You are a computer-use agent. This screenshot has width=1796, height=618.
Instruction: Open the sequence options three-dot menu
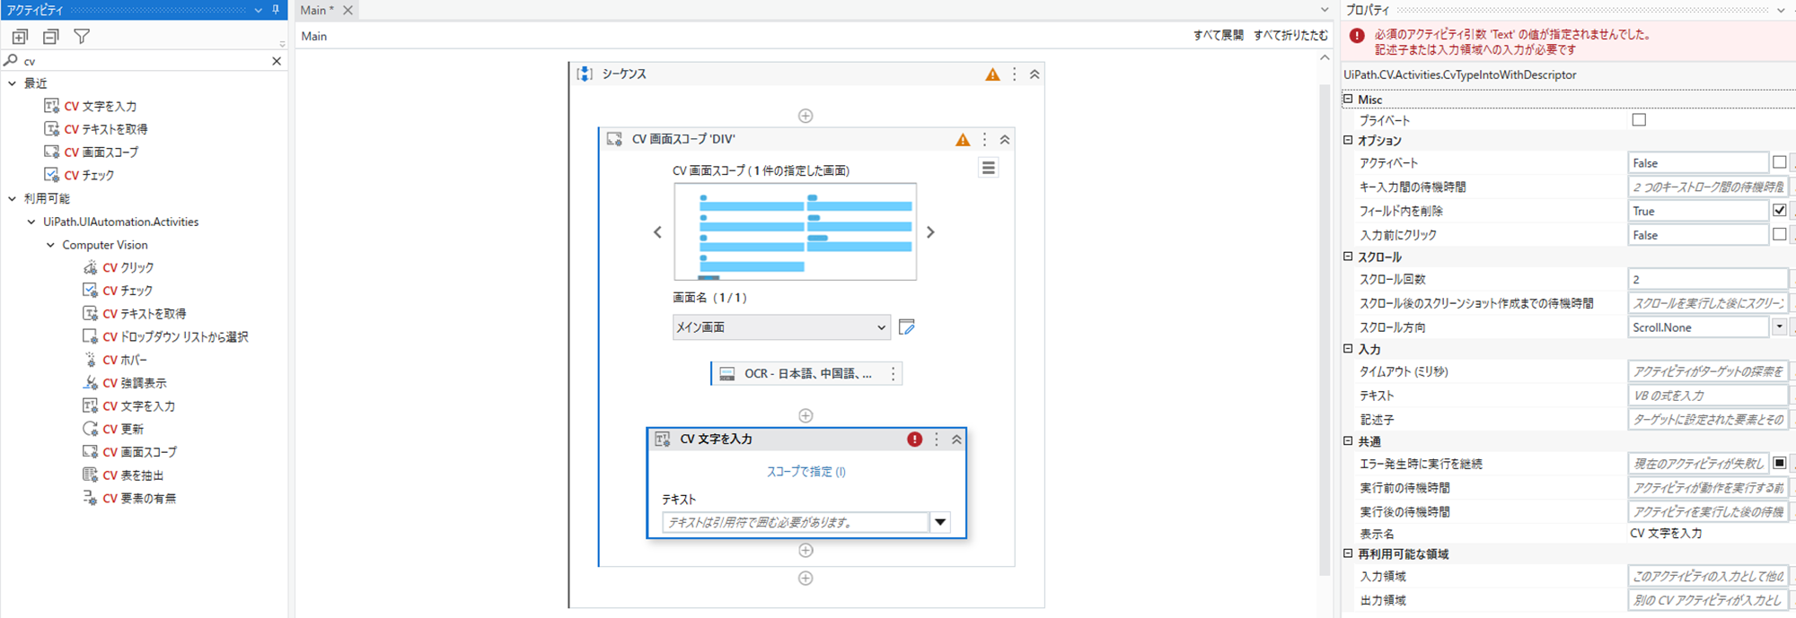click(x=1015, y=74)
